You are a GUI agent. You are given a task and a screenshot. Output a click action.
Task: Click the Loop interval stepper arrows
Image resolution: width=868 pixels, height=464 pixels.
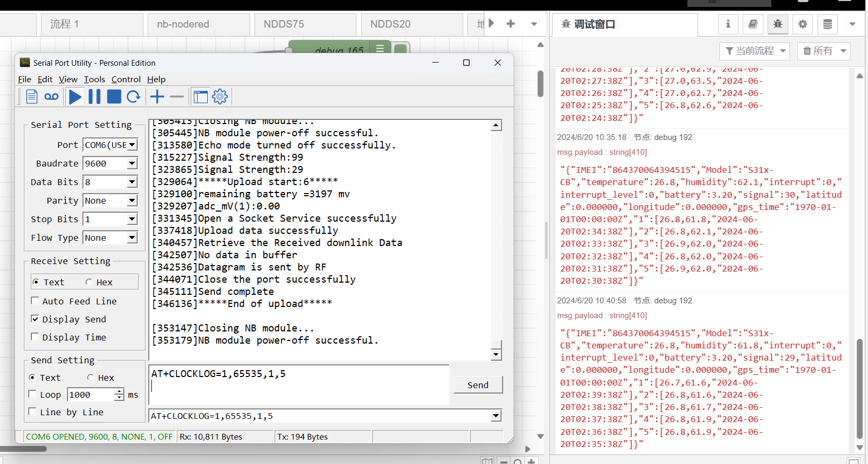pos(119,395)
